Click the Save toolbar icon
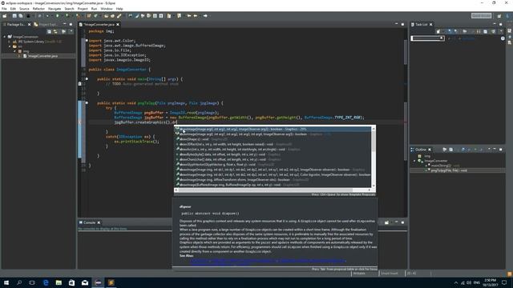 click(x=14, y=16)
